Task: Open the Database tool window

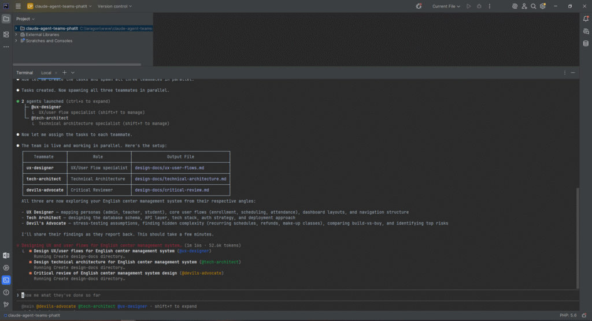Action: click(x=585, y=43)
